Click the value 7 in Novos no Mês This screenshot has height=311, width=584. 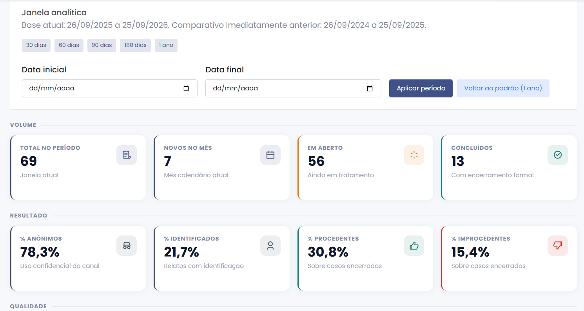168,161
